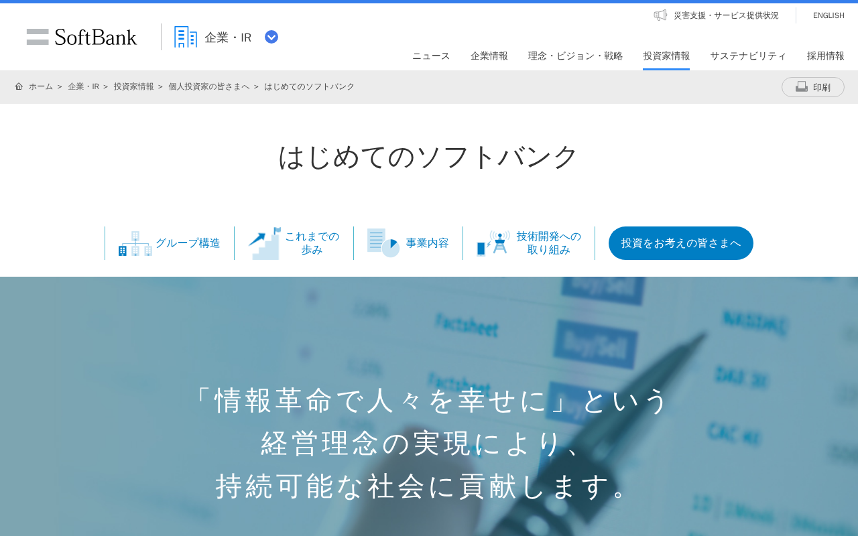
Task: Open the 理念・ビジョン・戦略 menu
Action: tap(575, 56)
